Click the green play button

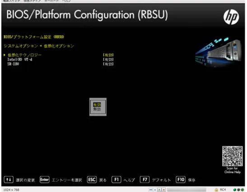coord(159,190)
